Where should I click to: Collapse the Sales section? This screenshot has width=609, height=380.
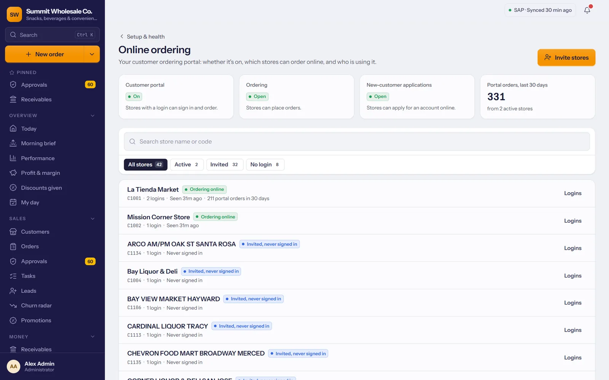pos(92,218)
